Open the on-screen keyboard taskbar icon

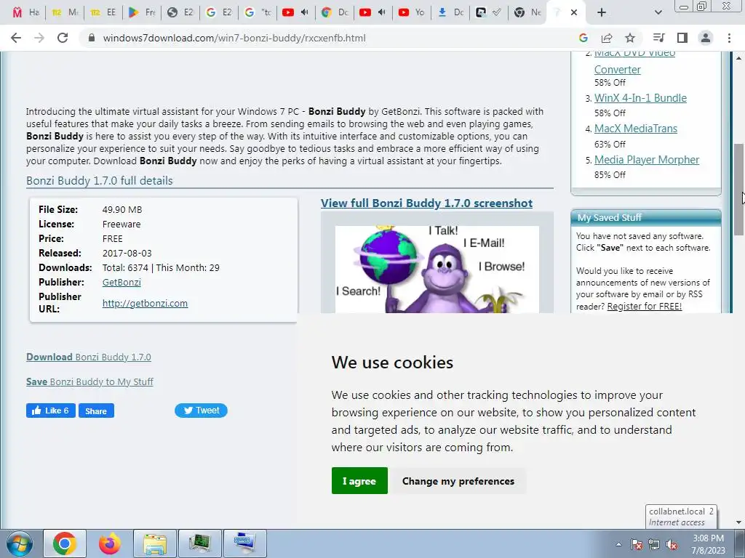(x=244, y=543)
